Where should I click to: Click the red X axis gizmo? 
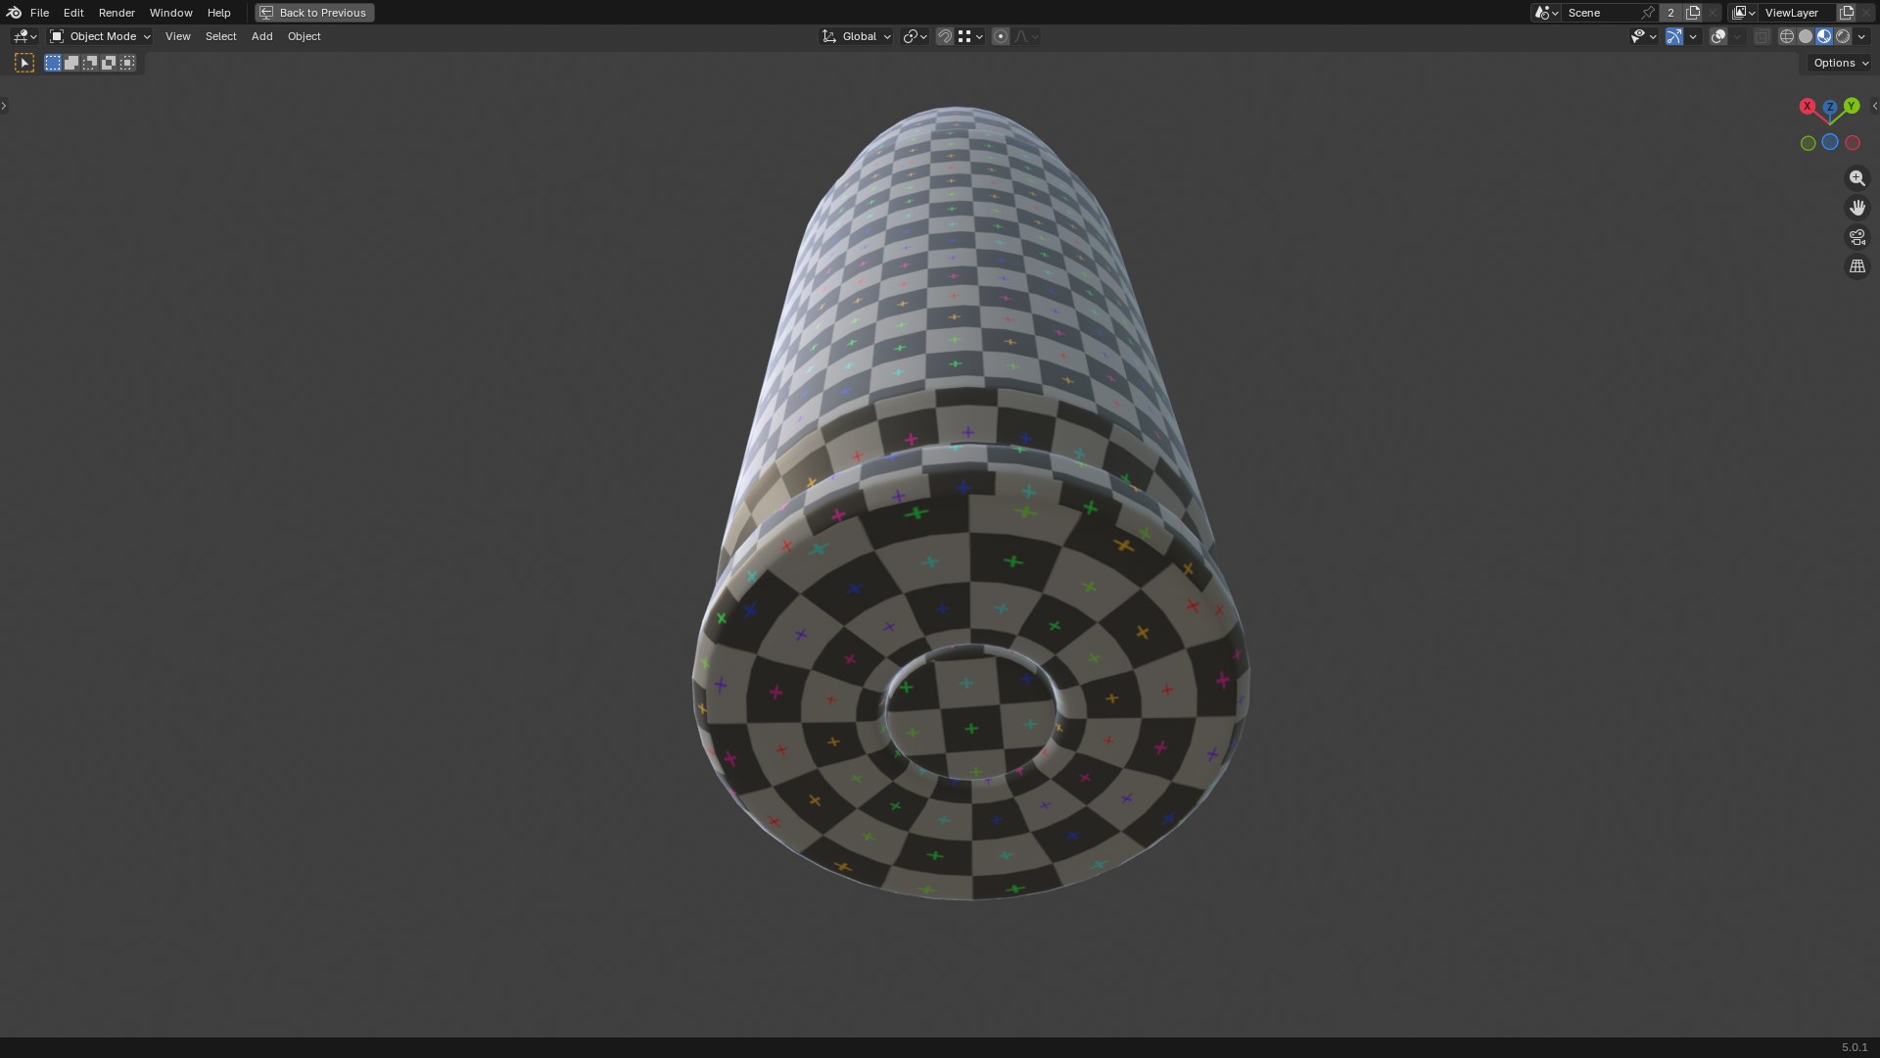point(1807,106)
